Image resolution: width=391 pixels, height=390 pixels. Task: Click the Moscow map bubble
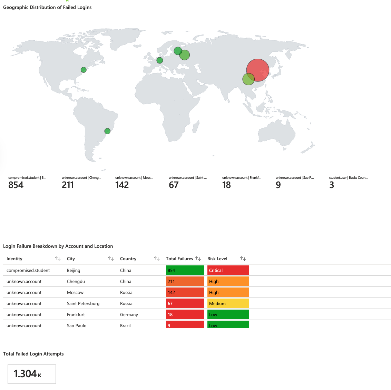185,55
